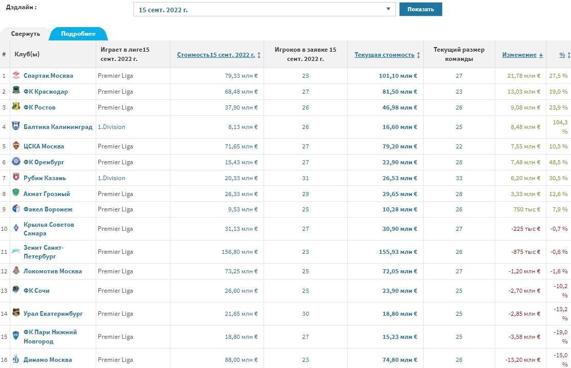The width and height of the screenshot is (571, 368).
Task: Click current value 16,60 млн € for Балтика
Action: pyautogui.click(x=400, y=127)
